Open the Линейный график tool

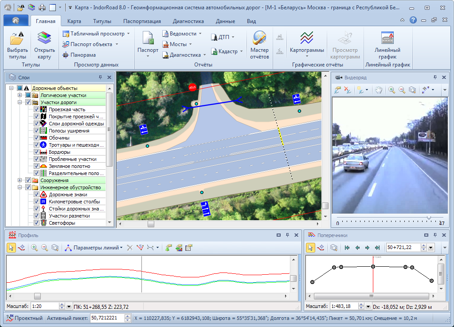pos(387,38)
